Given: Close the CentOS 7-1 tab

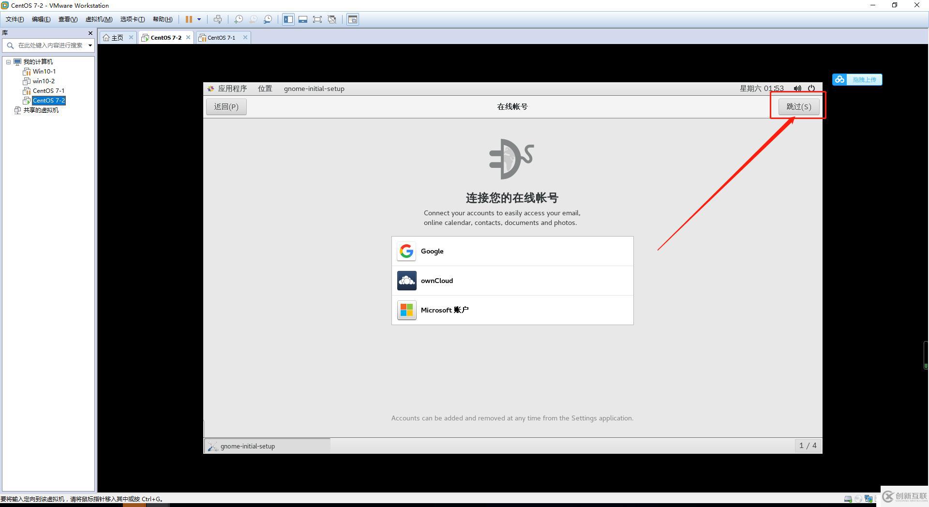Looking at the screenshot, I should tap(245, 37).
